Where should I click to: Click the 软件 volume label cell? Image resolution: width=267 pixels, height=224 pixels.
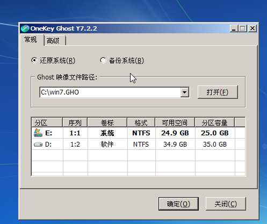[x=107, y=144]
